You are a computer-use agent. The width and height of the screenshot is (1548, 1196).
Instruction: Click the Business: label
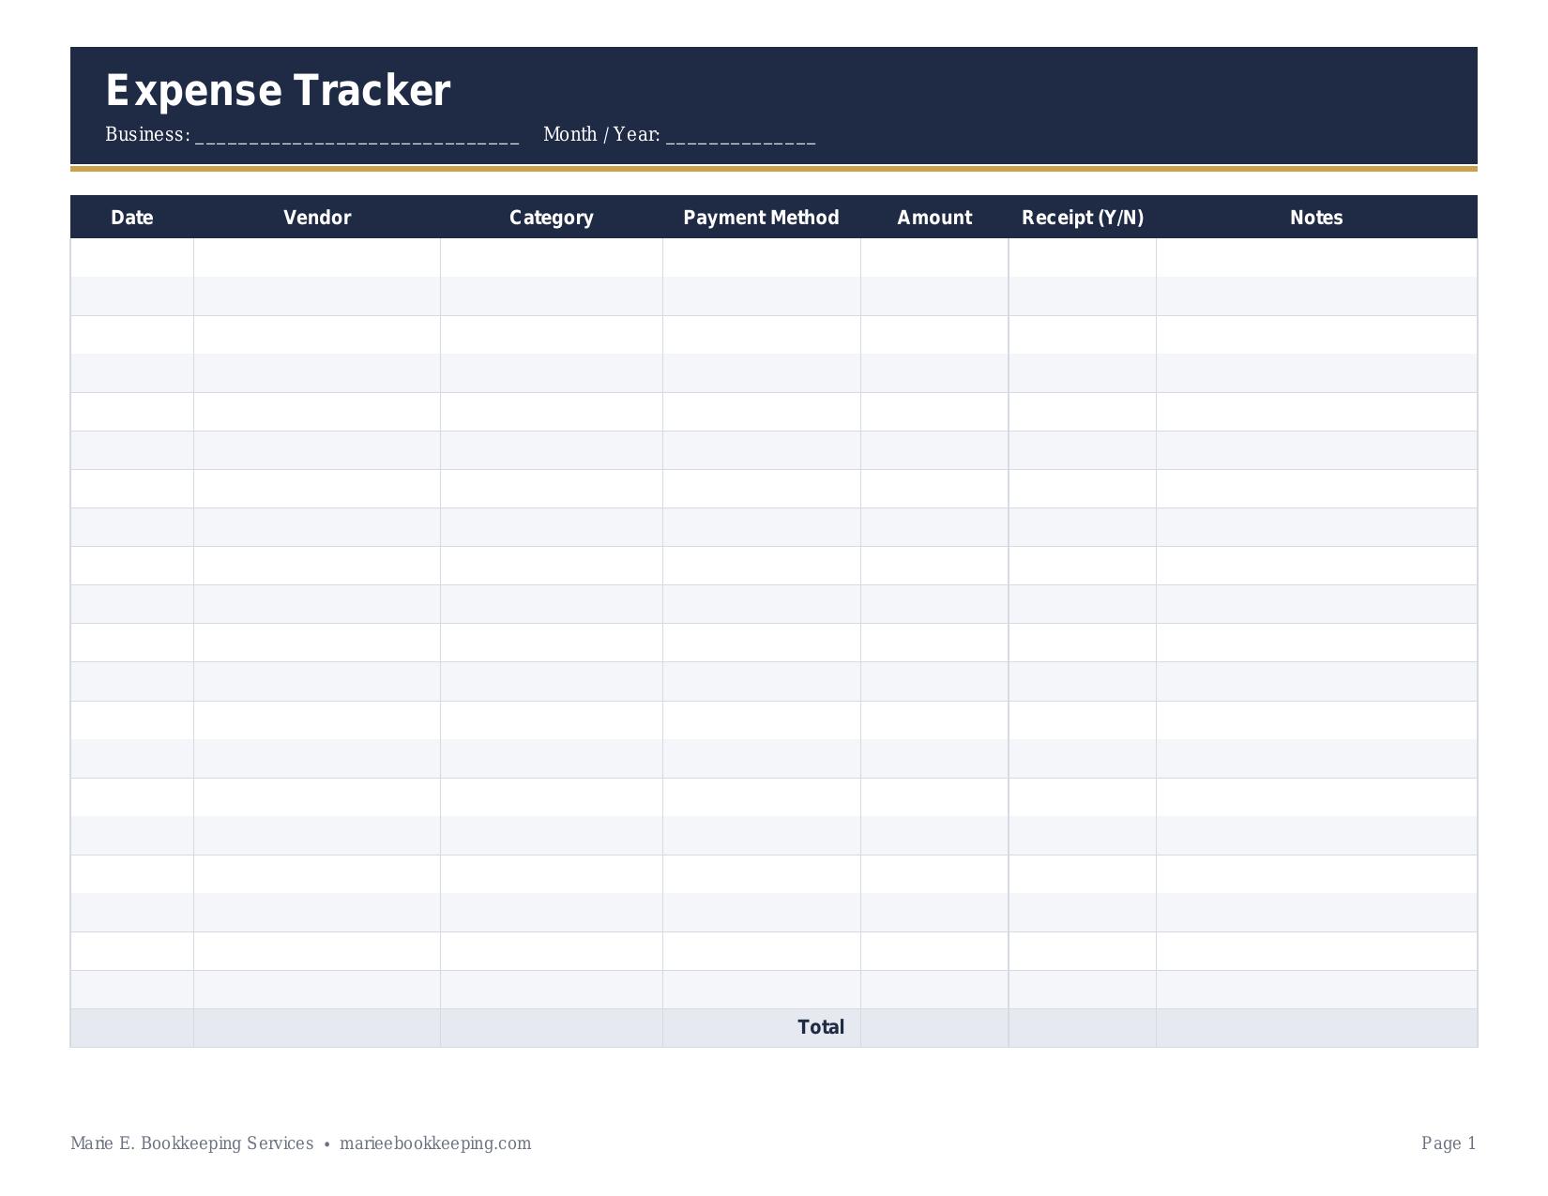coord(147,134)
